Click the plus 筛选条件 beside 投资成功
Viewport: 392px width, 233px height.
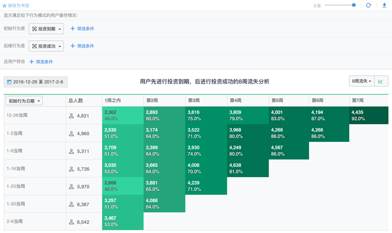click(82, 46)
